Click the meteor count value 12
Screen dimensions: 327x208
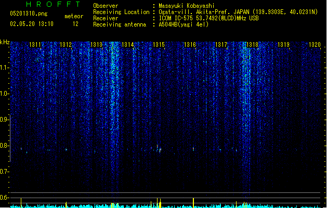coord(75,24)
